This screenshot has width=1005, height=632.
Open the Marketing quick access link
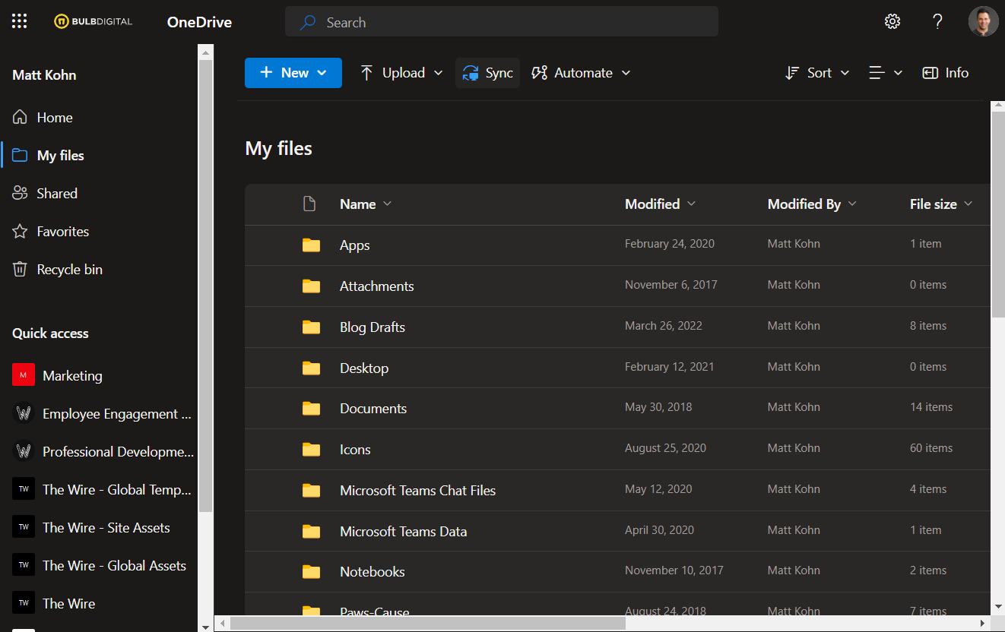72,375
